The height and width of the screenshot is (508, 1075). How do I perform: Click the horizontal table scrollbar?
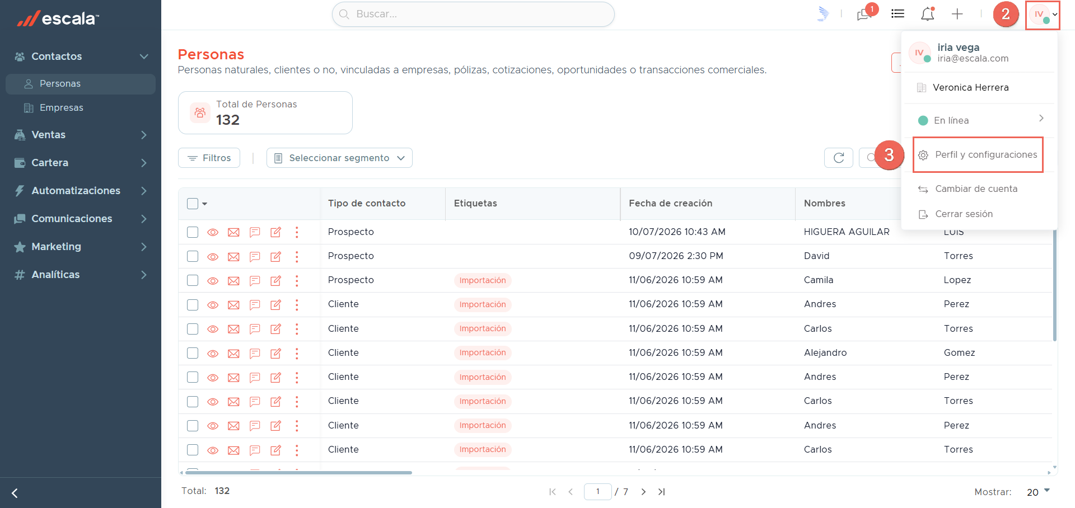pos(299,473)
